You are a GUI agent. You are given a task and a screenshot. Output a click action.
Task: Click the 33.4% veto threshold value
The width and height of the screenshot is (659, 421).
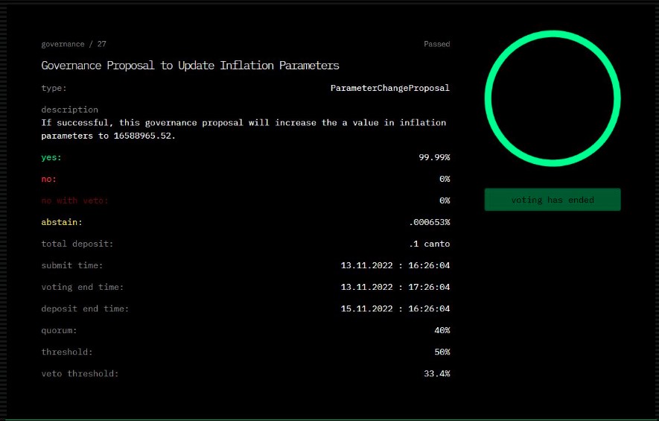click(x=436, y=373)
